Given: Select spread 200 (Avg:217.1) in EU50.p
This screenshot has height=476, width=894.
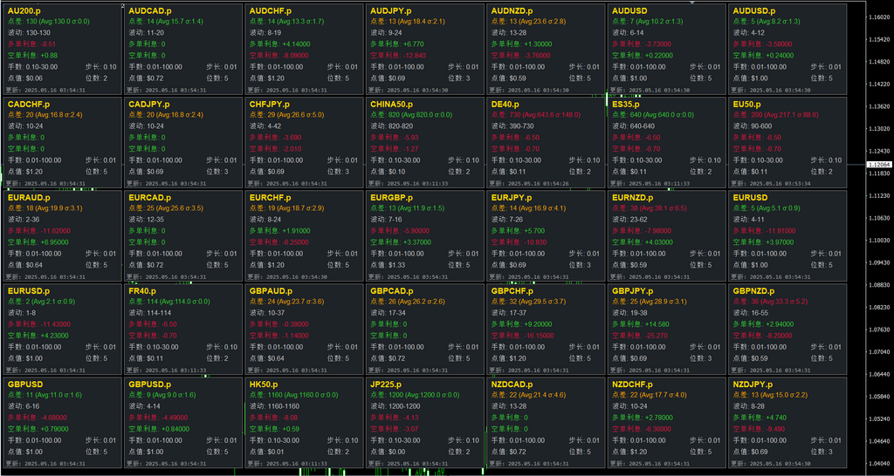Looking at the screenshot, I should tap(776, 115).
